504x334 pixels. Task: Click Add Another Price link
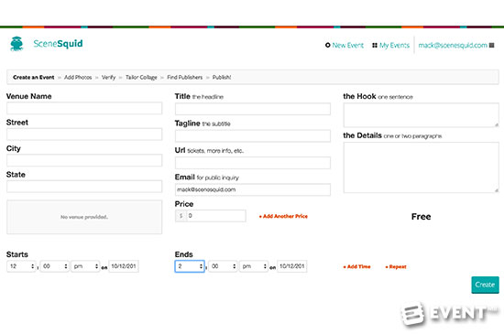pos(283,216)
